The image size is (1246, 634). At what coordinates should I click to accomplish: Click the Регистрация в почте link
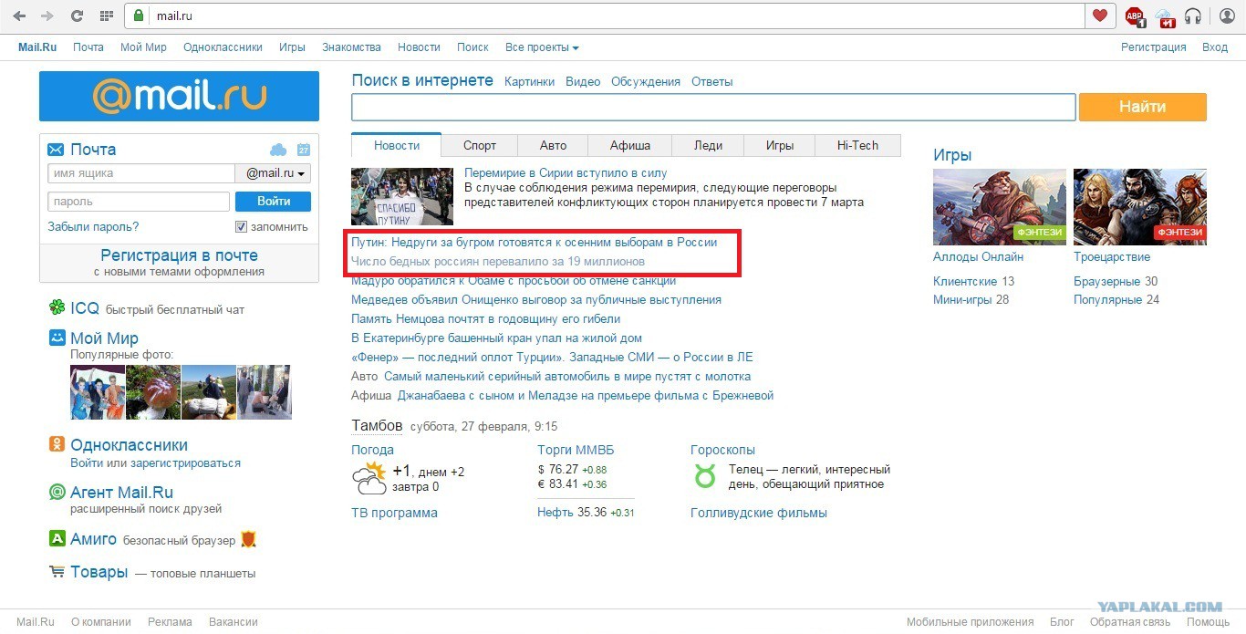pyautogui.click(x=179, y=255)
